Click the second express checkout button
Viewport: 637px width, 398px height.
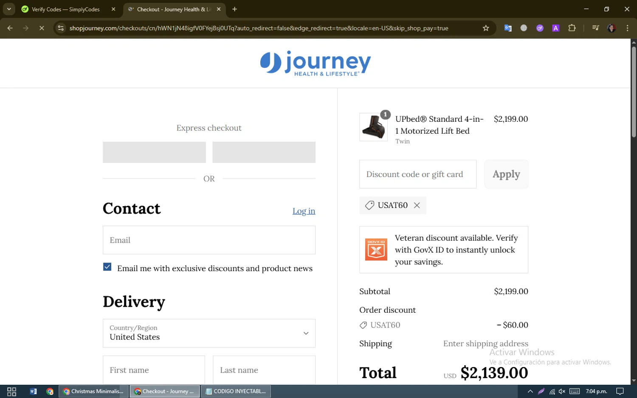tap(264, 152)
